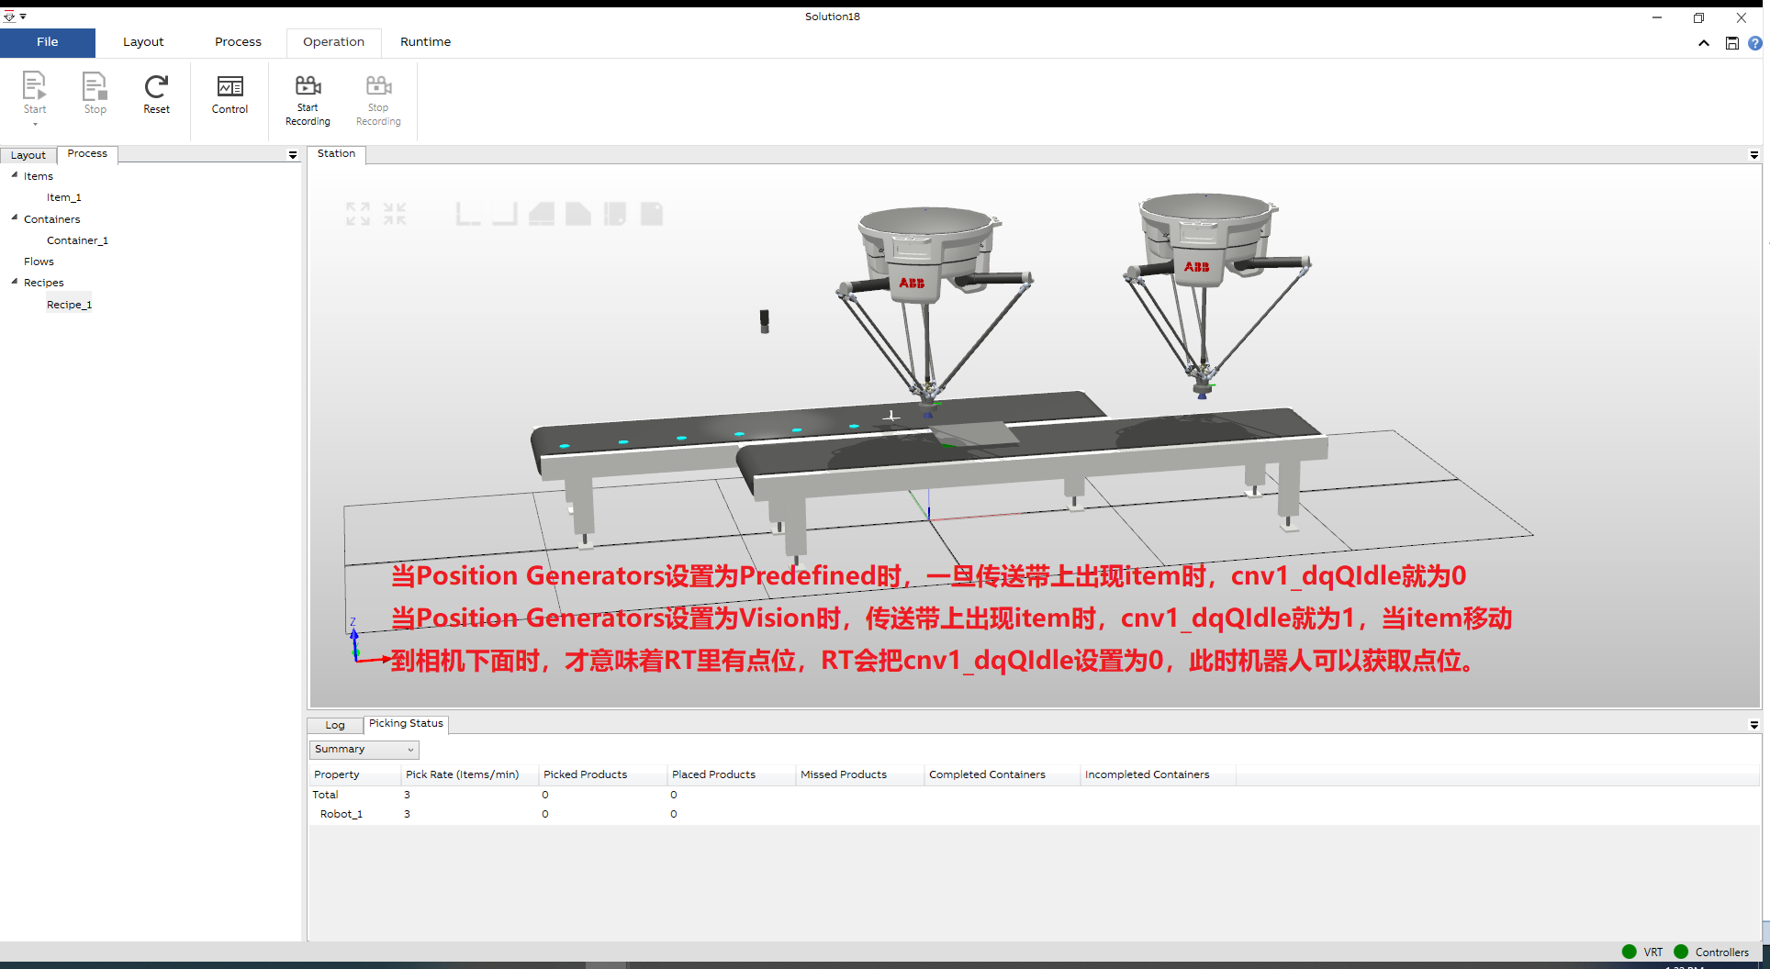Open help with the blue question mark
The height and width of the screenshot is (969, 1770).
pyautogui.click(x=1755, y=43)
